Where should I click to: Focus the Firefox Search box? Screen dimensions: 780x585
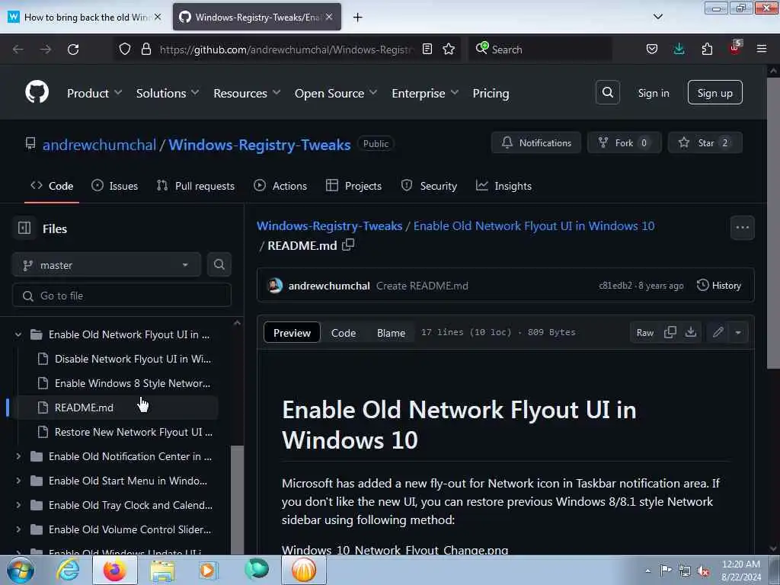point(540,50)
